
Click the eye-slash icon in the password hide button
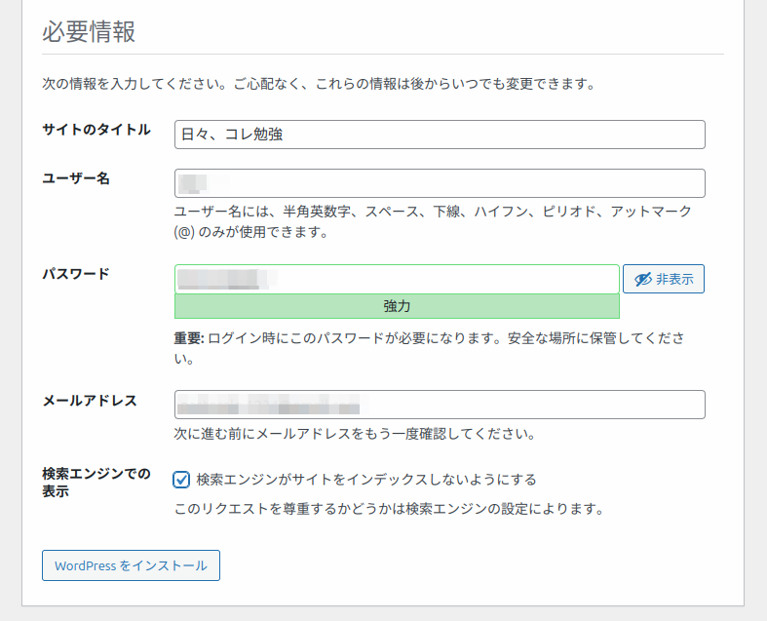click(641, 280)
